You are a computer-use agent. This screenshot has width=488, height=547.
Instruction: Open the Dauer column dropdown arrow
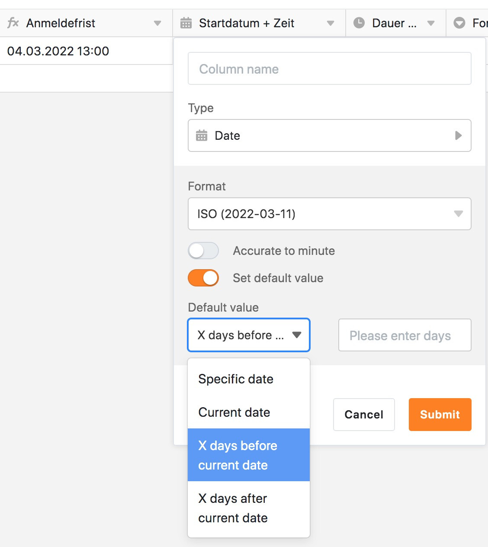[431, 23]
